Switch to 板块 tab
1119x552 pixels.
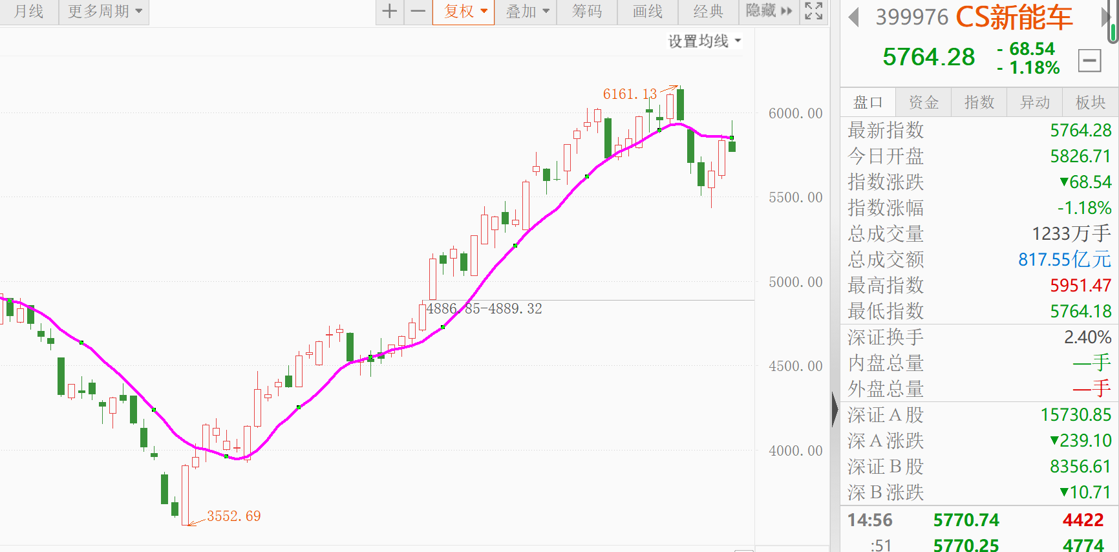(x=1091, y=102)
